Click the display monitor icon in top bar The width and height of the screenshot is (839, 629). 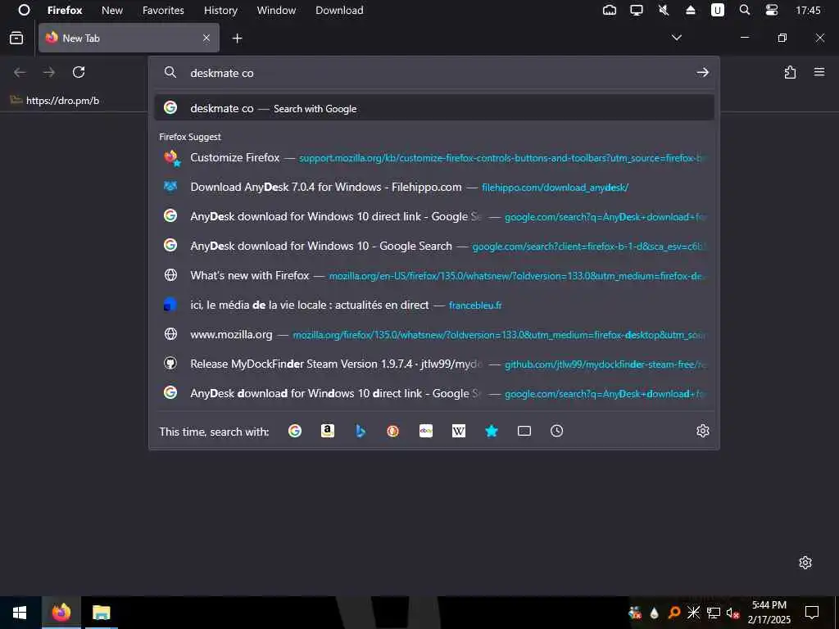coord(636,10)
